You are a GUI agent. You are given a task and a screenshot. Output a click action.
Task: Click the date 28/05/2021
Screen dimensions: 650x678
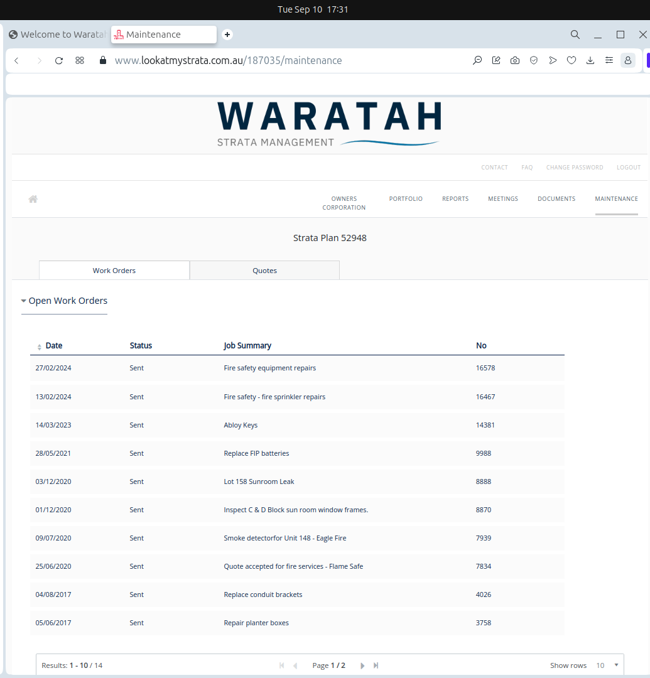coord(53,453)
